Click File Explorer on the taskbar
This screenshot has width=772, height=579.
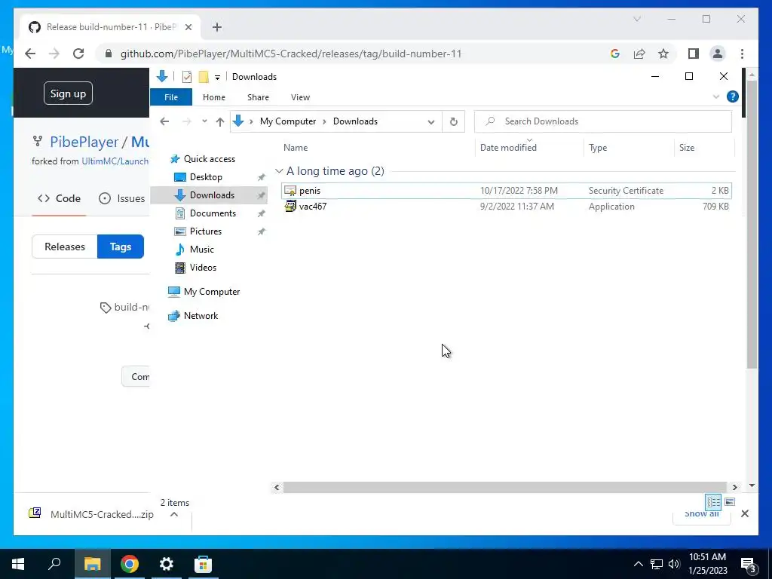pyautogui.click(x=92, y=564)
